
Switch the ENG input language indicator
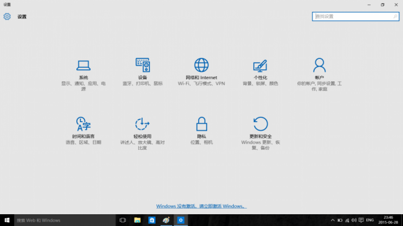pyautogui.click(x=370, y=220)
